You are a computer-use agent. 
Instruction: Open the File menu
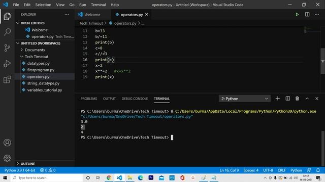16,5
